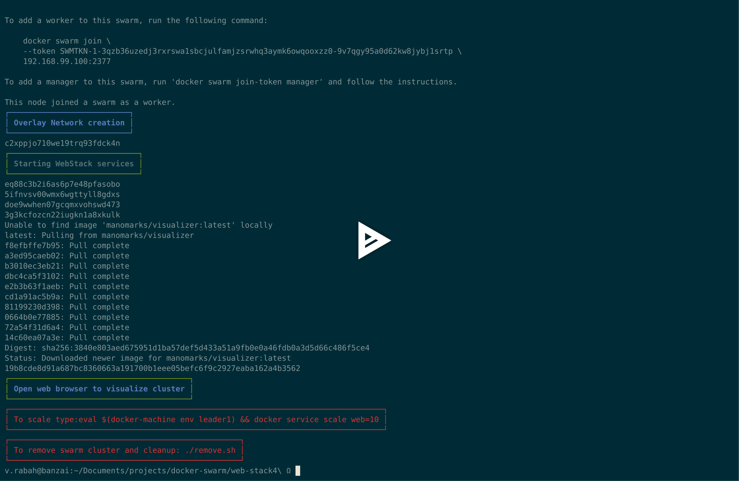The width and height of the screenshot is (739, 481).
Task: Expand the Pull complete layers list
Action: point(67,292)
